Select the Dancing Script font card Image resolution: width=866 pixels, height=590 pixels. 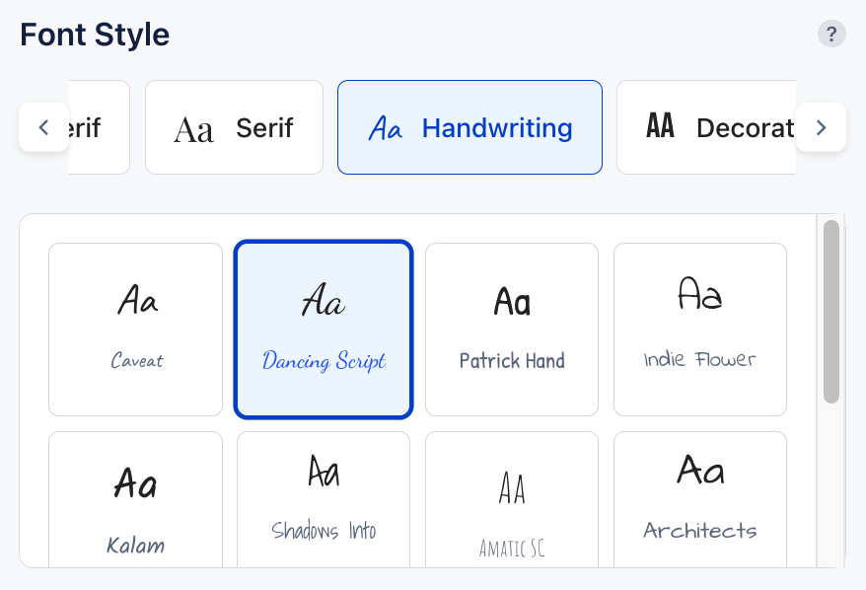click(x=324, y=330)
